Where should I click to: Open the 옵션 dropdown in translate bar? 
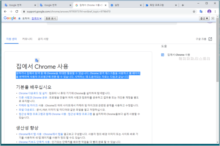[x=204, y=18]
